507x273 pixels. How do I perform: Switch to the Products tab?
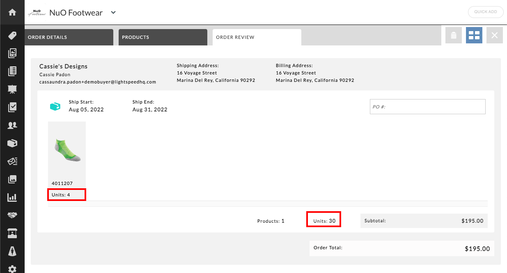tap(163, 37)
